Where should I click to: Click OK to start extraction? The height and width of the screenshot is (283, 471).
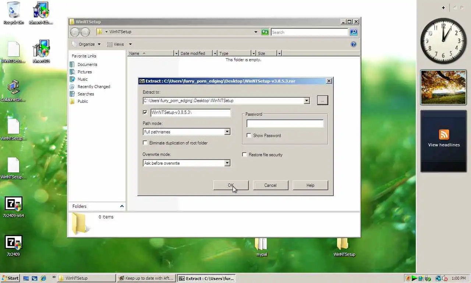[x=231, y=185]
